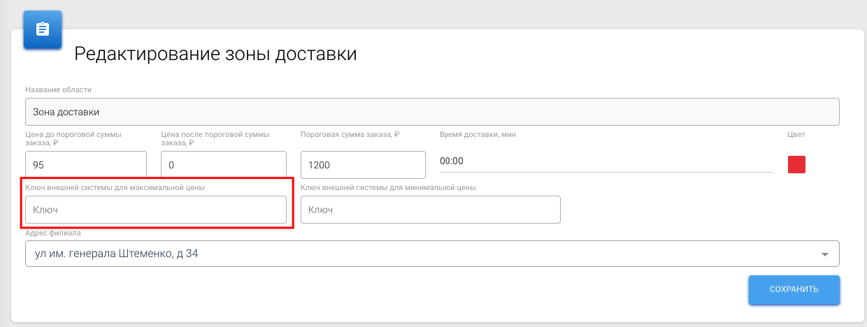The image size is (867, 327).
Task: Open the 'ул им. генерала Штеменко, д 34' dropdown
Action: point(420,254)
